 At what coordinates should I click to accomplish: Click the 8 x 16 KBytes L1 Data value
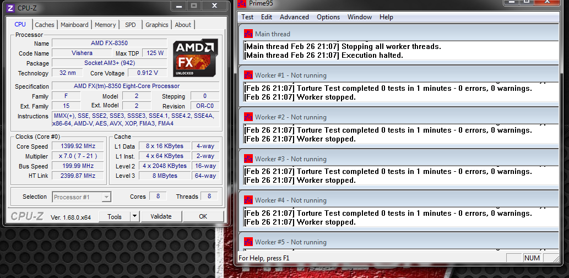click(165, 146)
